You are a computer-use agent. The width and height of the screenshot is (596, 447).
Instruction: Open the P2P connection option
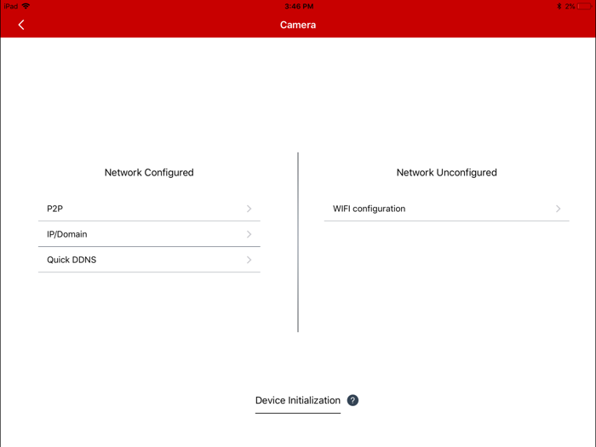(x=149, y=209)
